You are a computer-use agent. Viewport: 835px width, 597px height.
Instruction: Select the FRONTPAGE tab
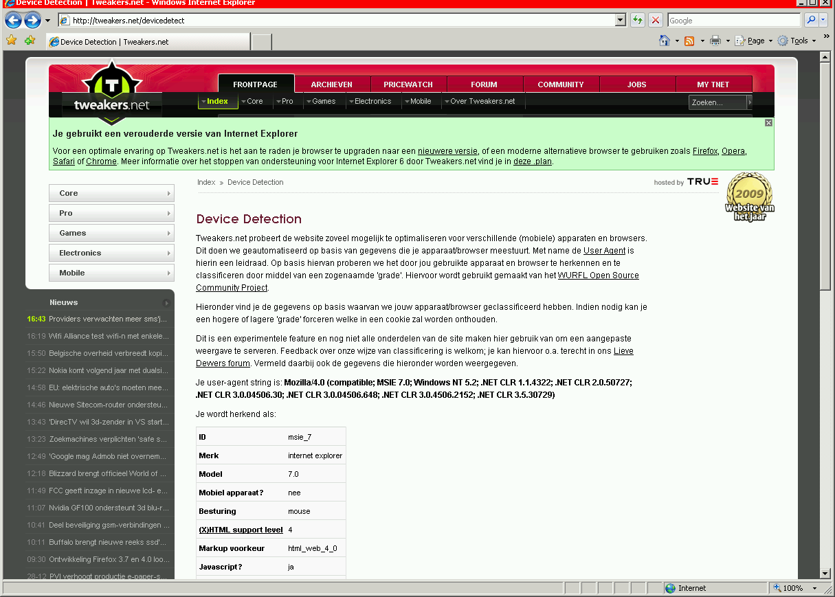(256, 85)
